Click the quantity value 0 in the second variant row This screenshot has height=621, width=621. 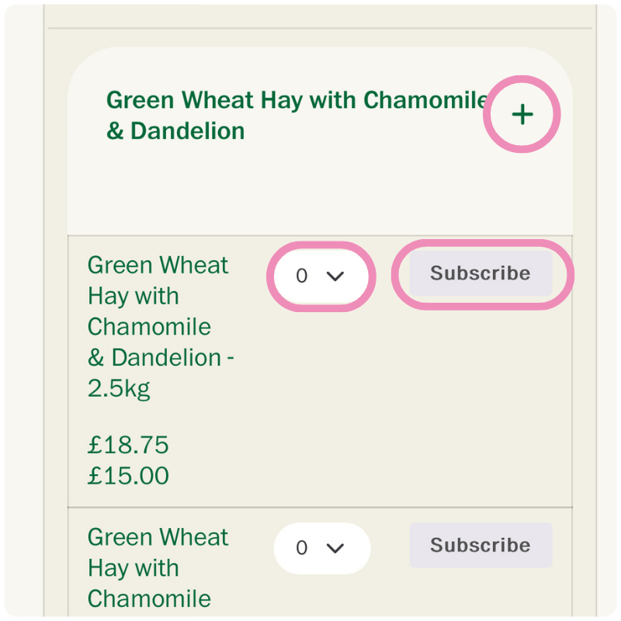click(302, 548)
